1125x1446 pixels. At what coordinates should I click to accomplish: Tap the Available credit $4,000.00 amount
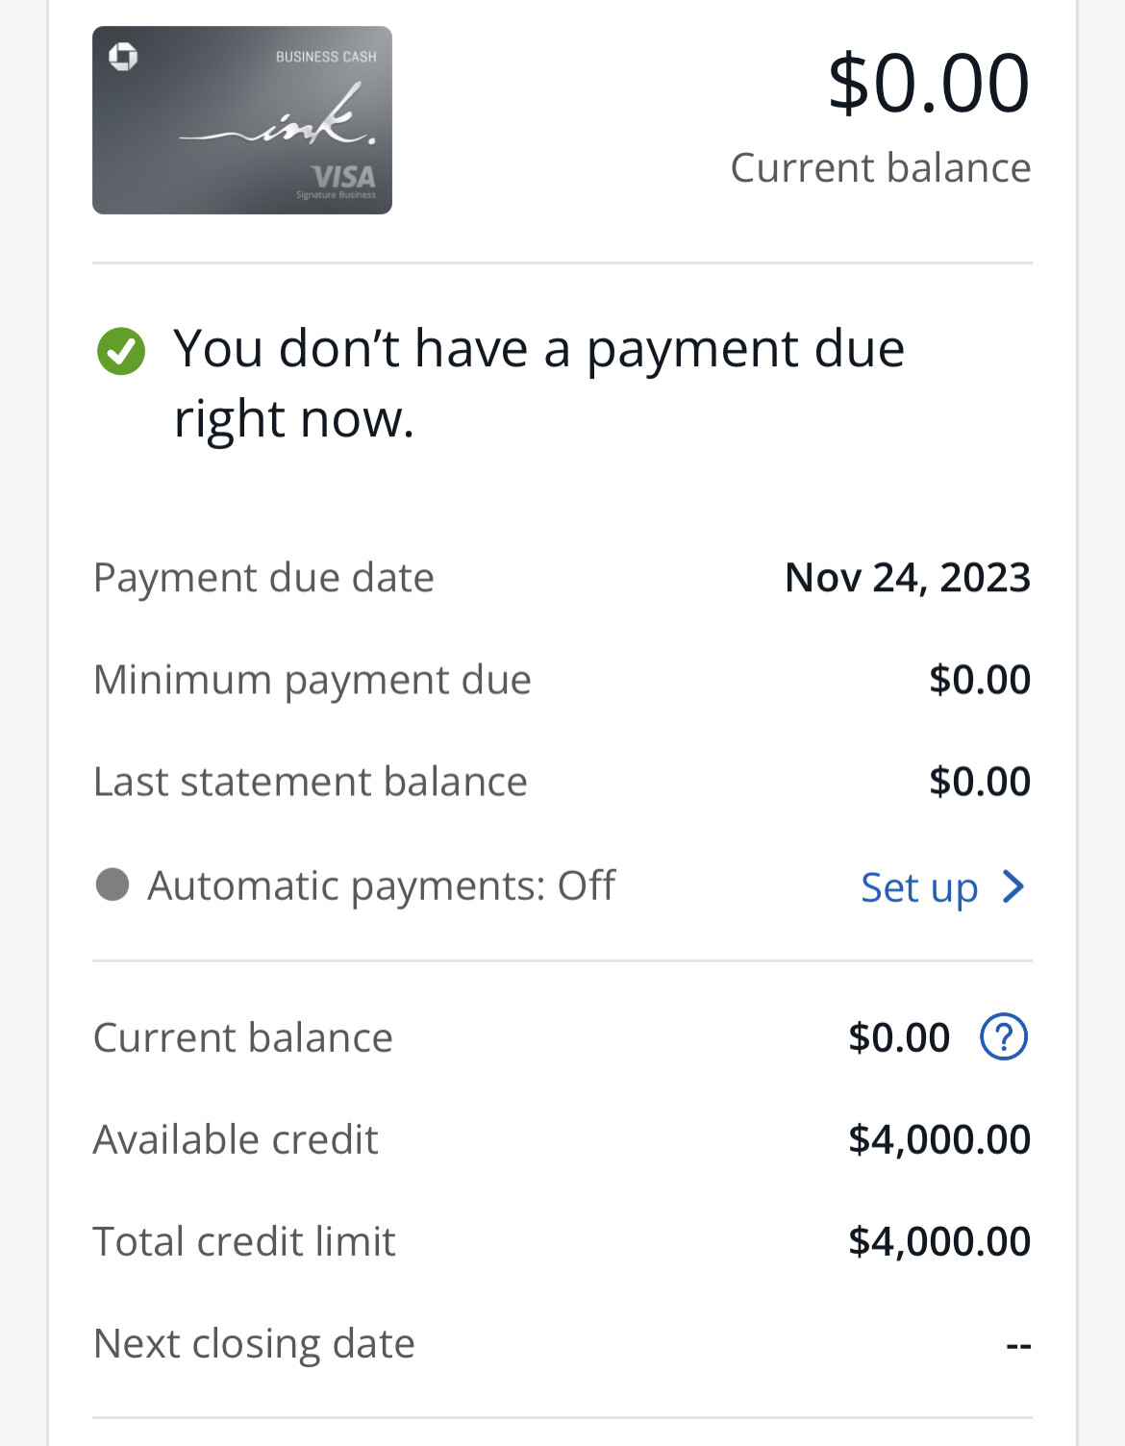938,1139
